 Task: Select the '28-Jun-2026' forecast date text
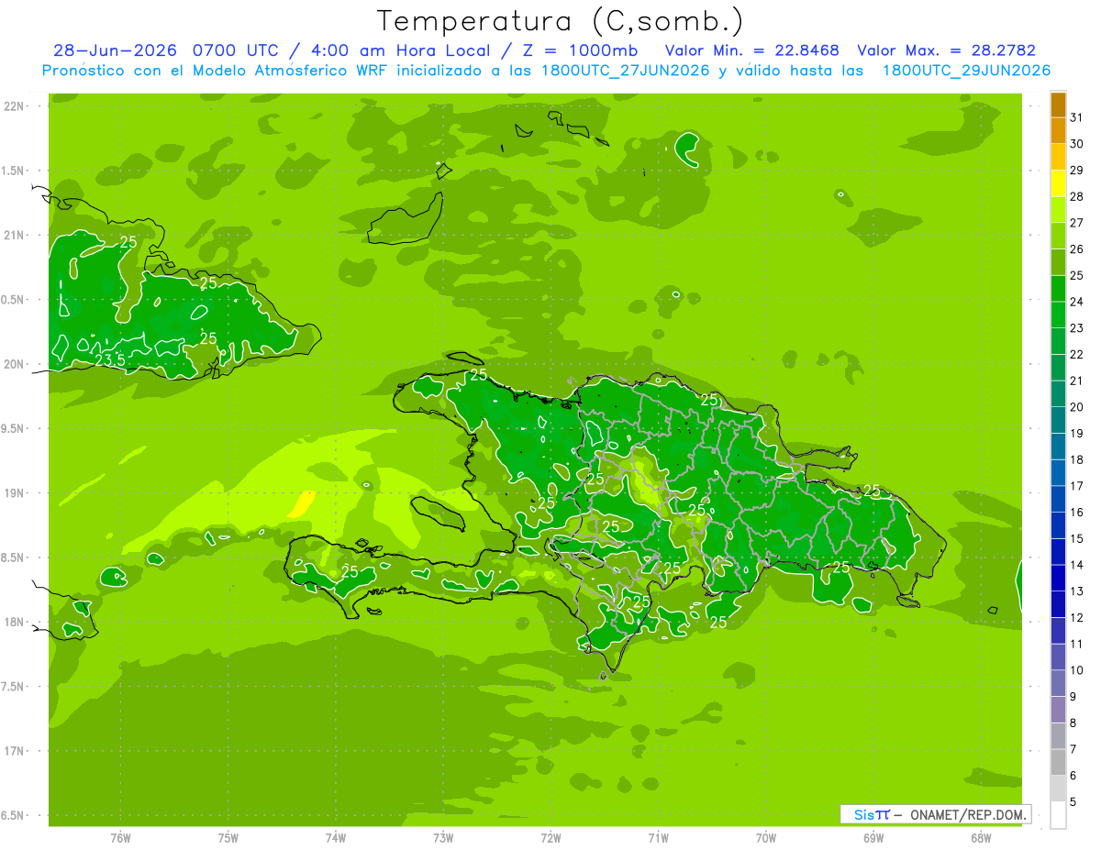point(115,50)
